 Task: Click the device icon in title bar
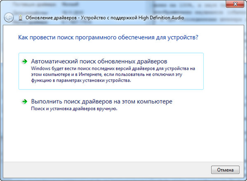pos(20,18)
